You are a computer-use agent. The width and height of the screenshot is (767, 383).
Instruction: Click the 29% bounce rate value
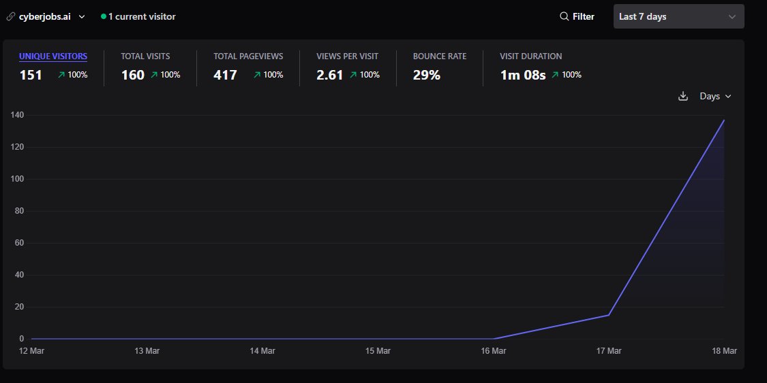(x=427, y=75)
